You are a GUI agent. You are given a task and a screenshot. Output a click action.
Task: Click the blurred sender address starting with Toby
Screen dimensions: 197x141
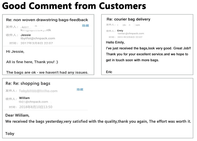coord(38,91)
